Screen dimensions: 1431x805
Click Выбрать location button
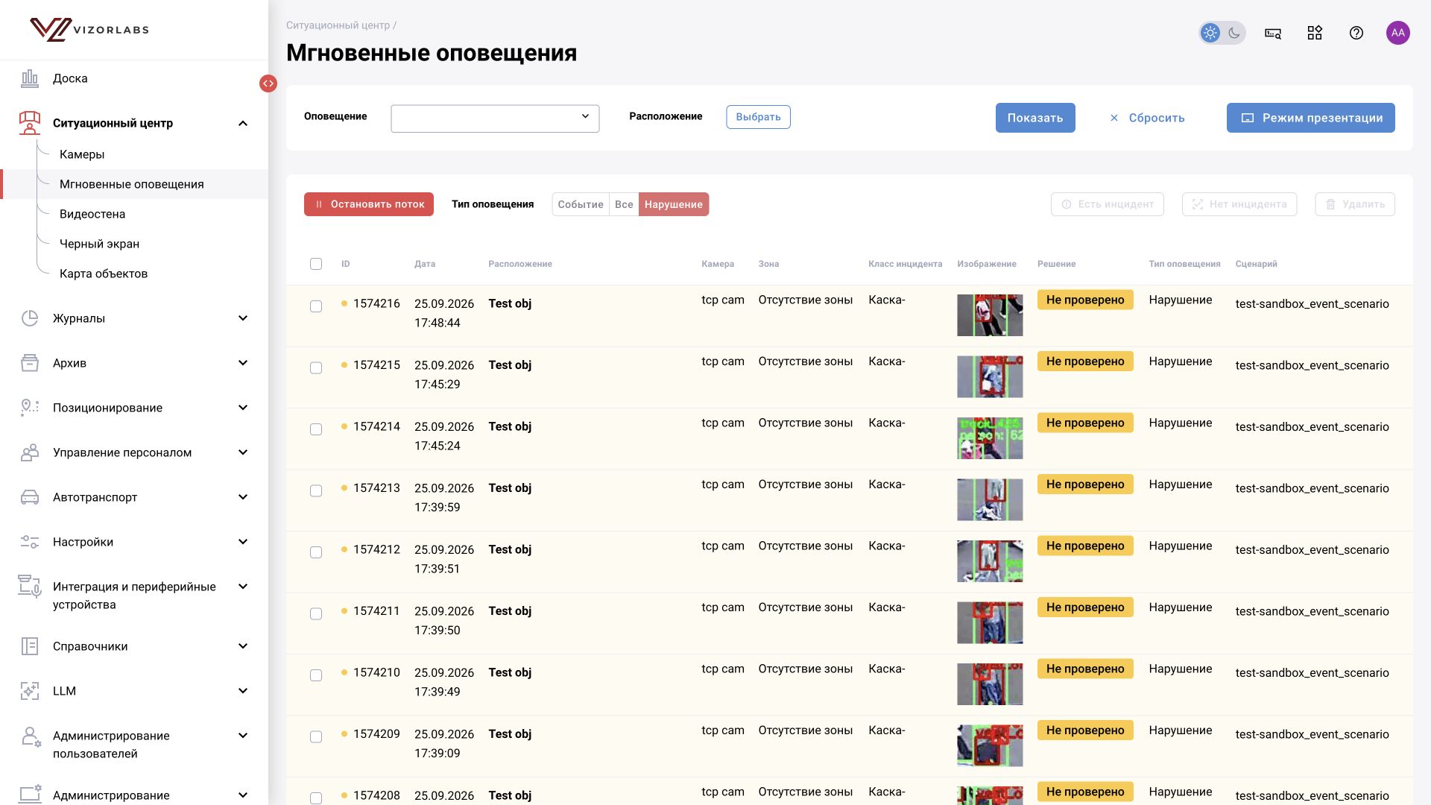(x=758, y=117)
